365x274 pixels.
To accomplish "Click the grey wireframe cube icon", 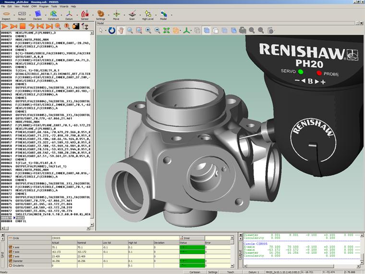I will tap(197, 30).
